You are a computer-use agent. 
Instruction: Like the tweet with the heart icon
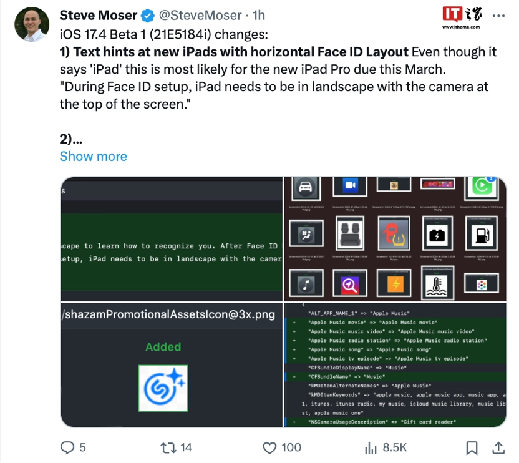click(x=269, y=448)
